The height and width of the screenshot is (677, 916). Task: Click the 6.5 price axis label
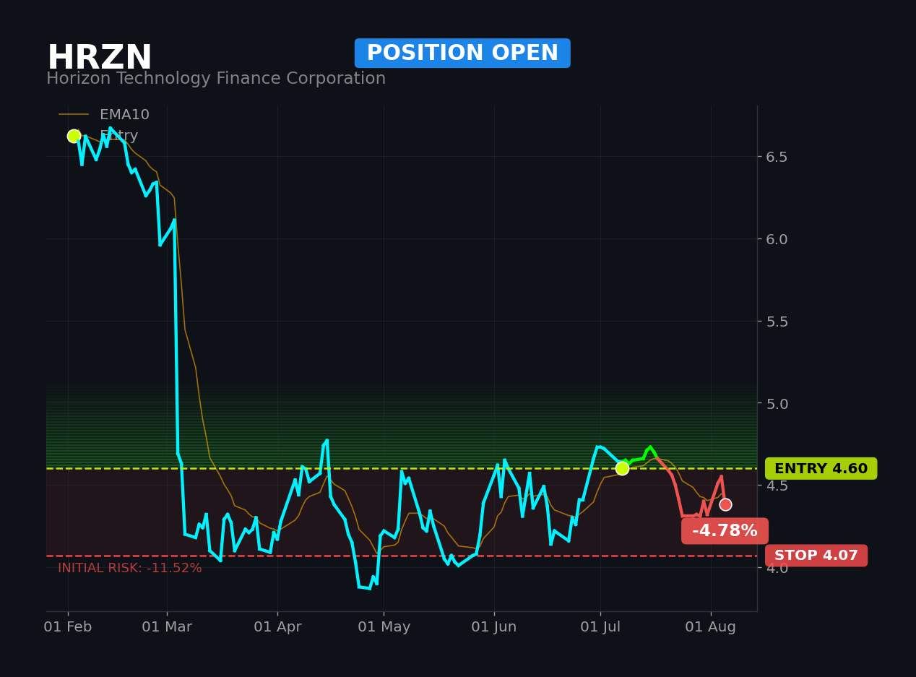click(777, 157)
